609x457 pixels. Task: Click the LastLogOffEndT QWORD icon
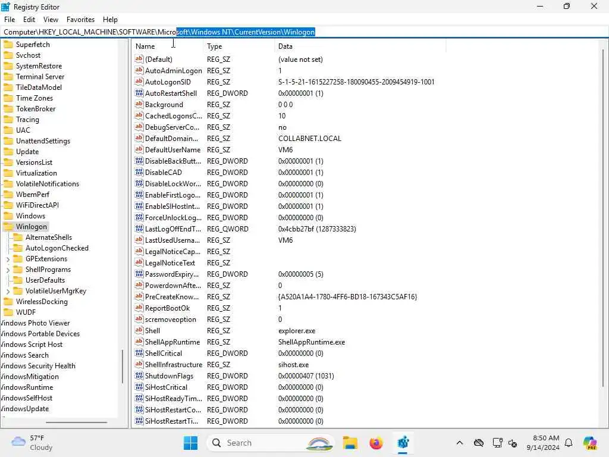click(x=139, y=228)
